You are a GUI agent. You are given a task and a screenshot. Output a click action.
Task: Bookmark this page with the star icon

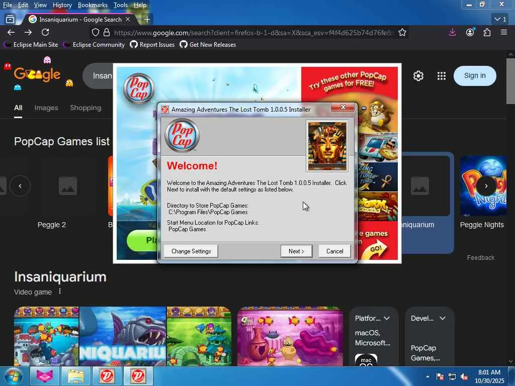click(x=402, y=32)
